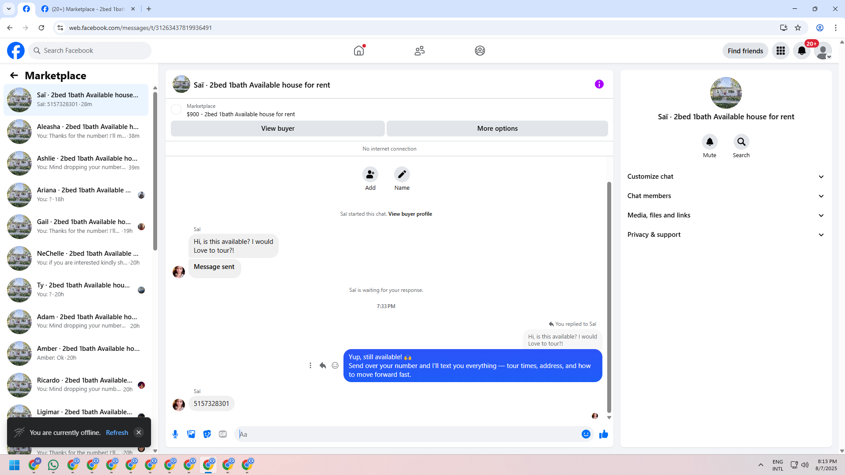Click the phone number message 5157328301
Image resolution: width=845 pixels, height=475 pixels.
pyautogui.click(x=211, y=404)
